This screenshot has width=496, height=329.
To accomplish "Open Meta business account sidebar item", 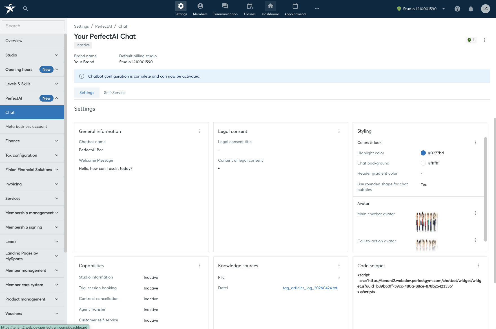I will pyautogui.click(x=32, y=126).
